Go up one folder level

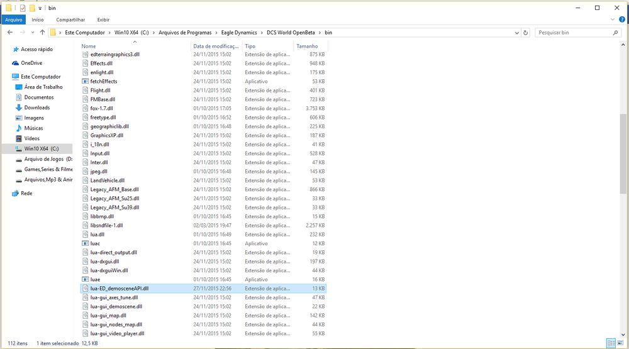(x=42, y=33)
